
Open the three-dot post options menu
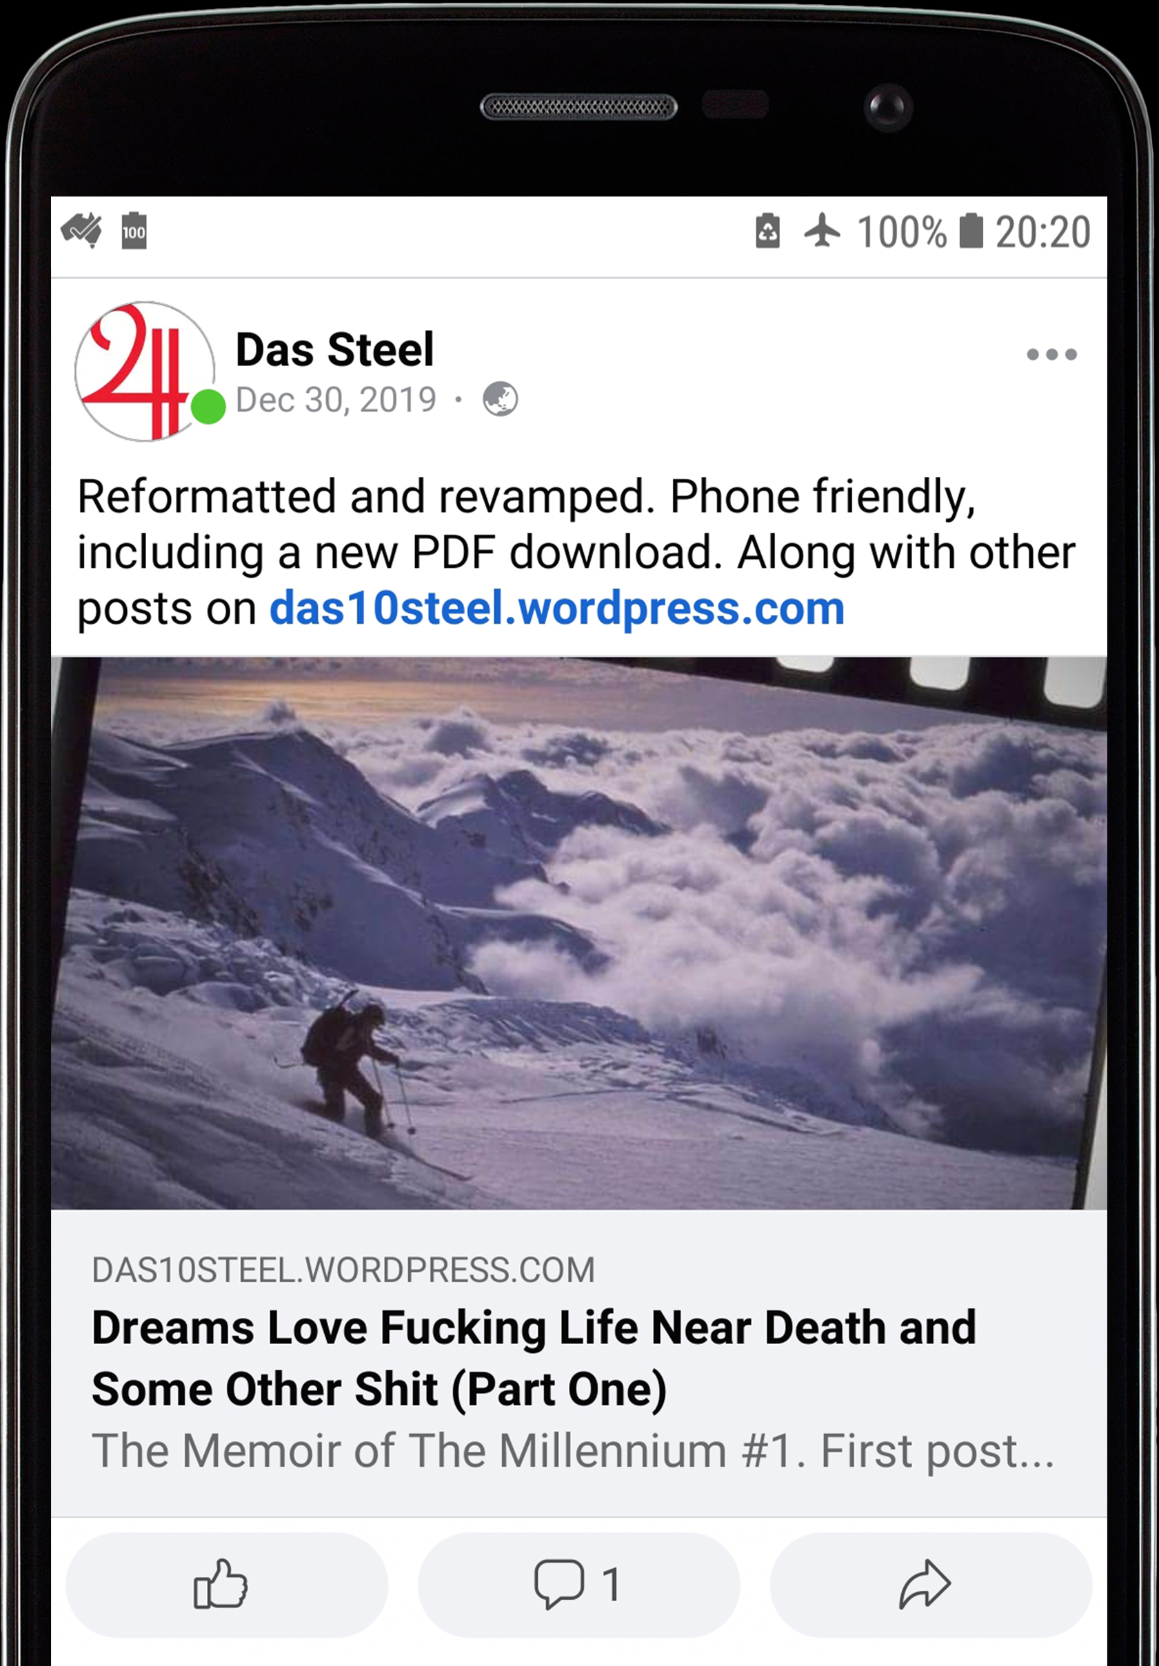click(x=1051, y=354)
